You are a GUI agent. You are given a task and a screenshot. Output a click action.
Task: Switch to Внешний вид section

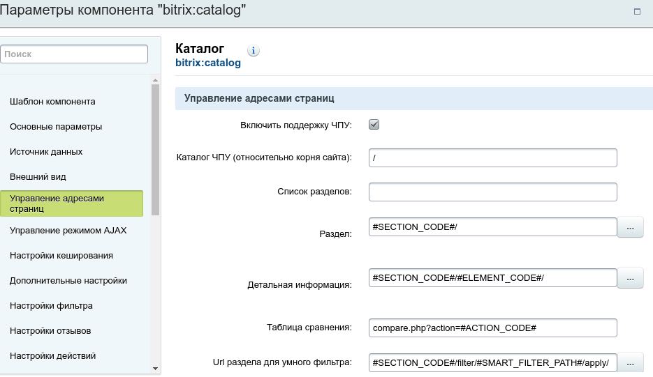coord(38,177)
